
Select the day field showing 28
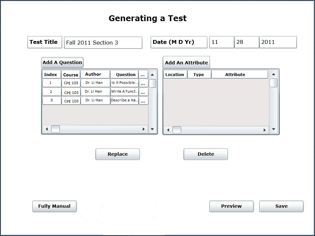[247, 42]
